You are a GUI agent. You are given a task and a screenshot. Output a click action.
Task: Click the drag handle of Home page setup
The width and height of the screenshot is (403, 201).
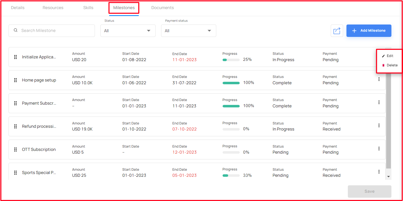(x=15, y=80)
